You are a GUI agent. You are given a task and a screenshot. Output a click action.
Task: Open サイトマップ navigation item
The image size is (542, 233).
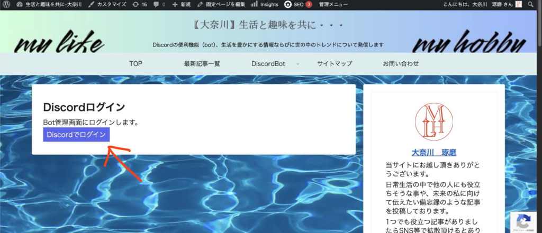point(335,64)
